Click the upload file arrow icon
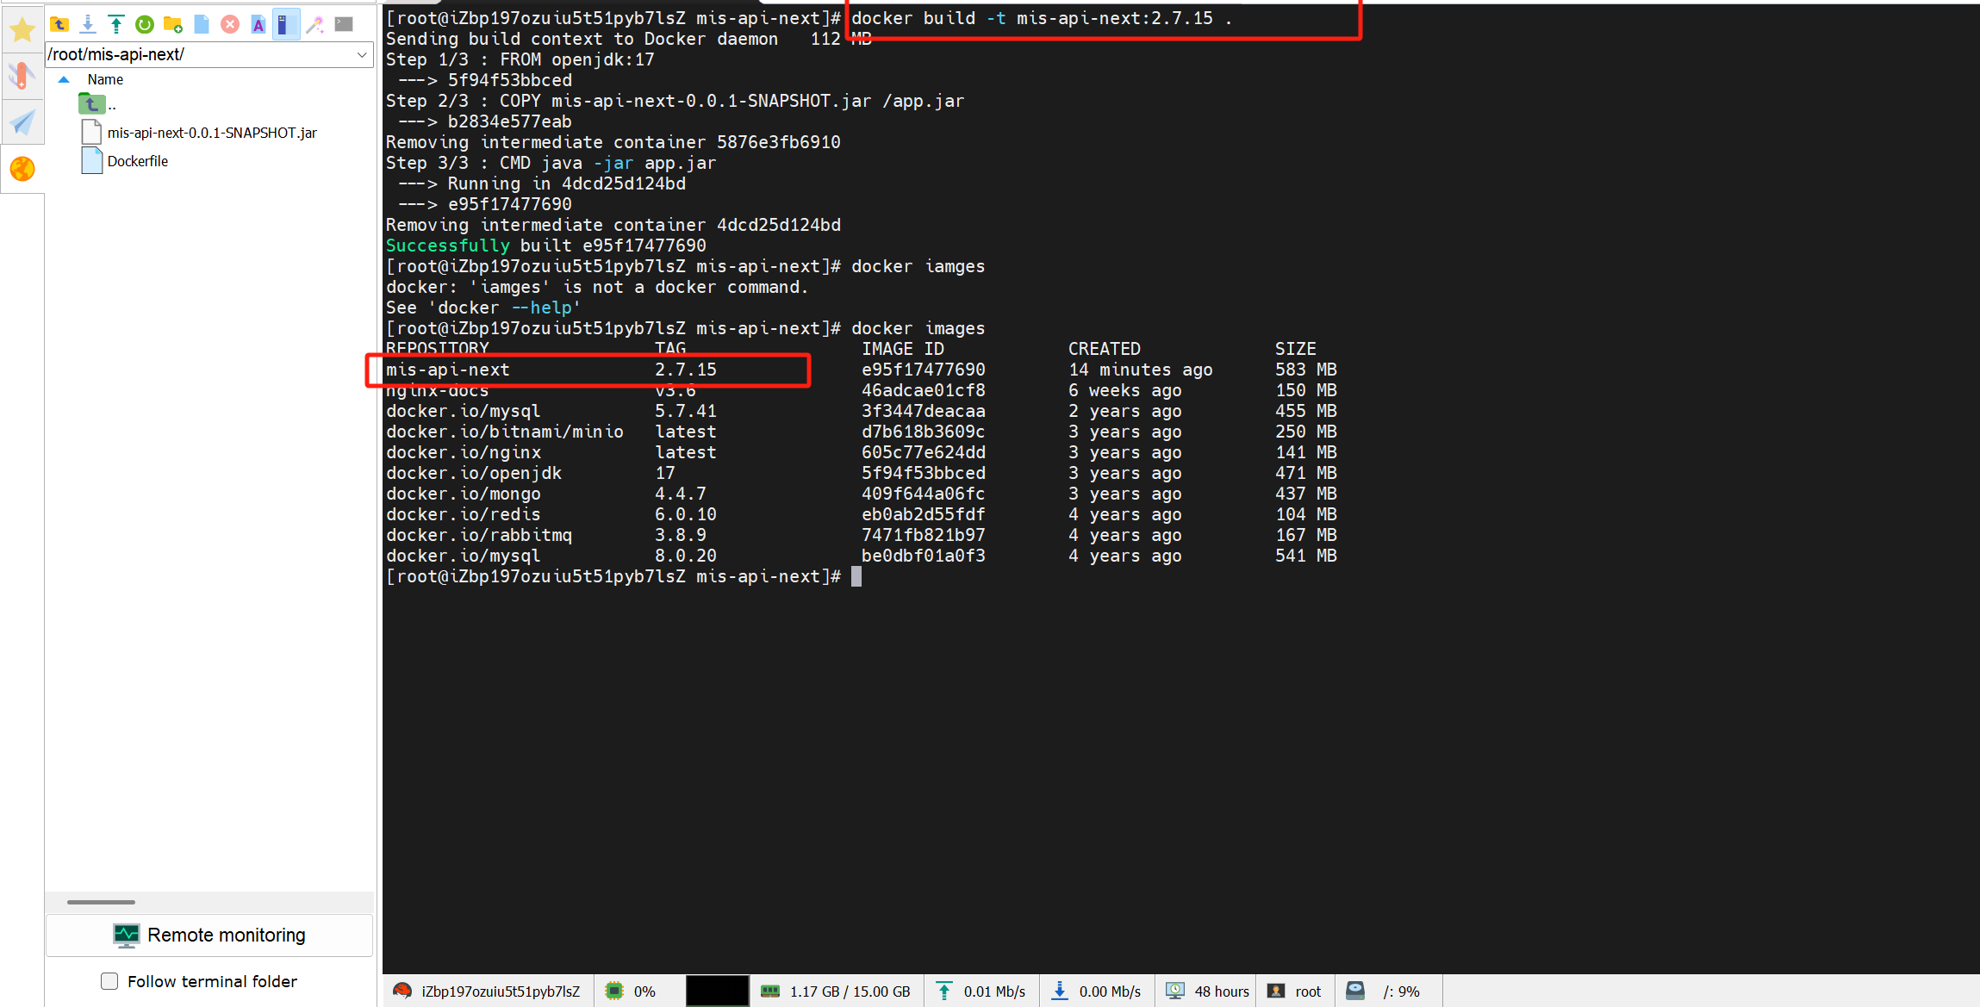The width and height of the screenshot is (1980, 1007). pyautogui.click(x=116, y=24)
